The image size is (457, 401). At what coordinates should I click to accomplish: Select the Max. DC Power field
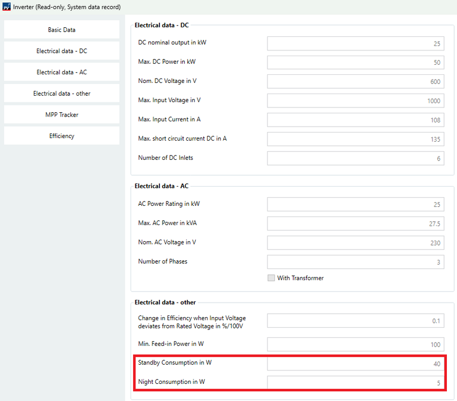(x=355, y=63)
